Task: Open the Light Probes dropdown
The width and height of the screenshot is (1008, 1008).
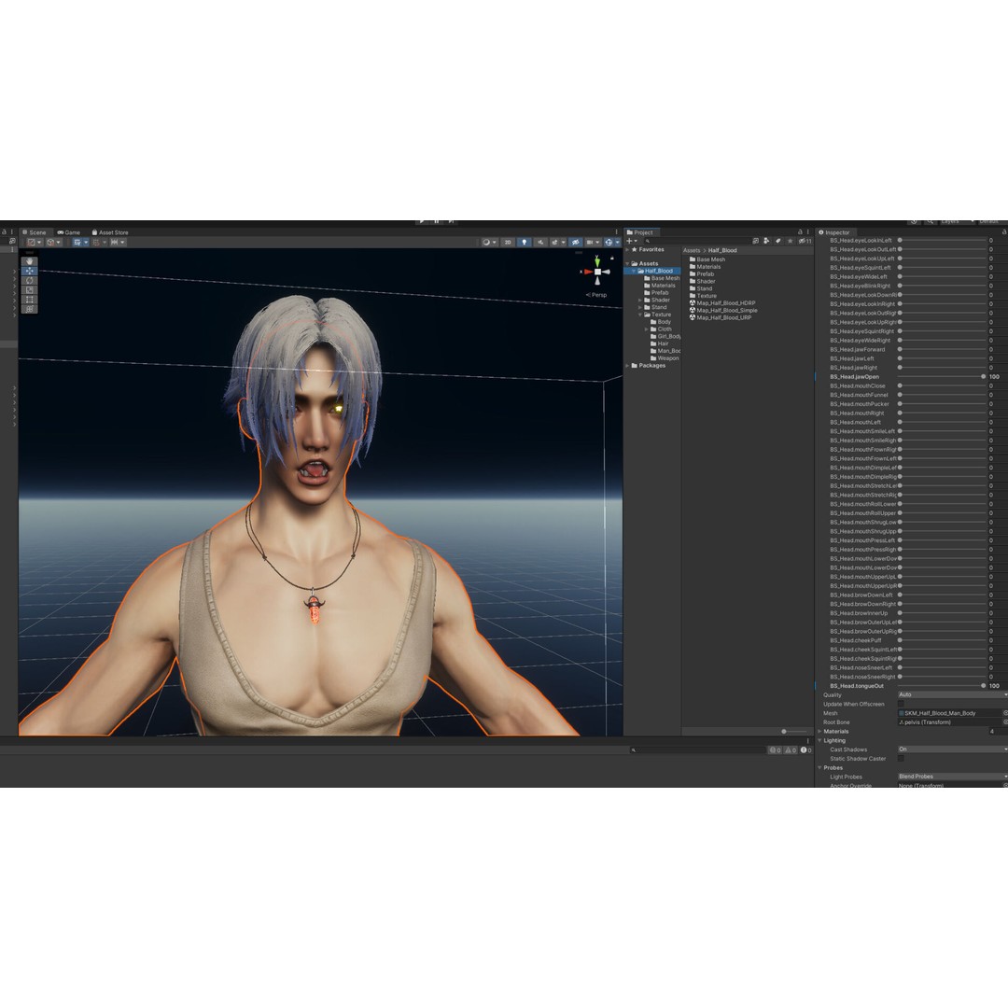Action: pos(952,777)
